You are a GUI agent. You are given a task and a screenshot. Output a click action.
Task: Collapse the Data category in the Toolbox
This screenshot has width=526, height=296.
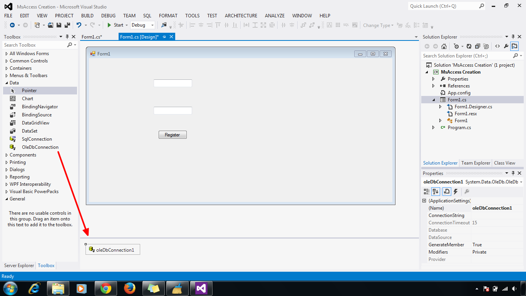pyautogui.click(x=7, y=82)
